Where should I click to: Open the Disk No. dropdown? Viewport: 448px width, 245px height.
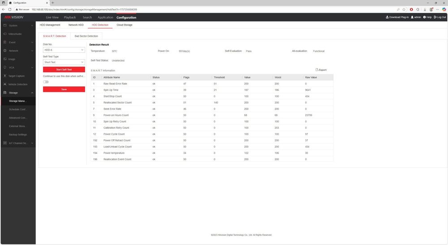[x=64, y=50]
